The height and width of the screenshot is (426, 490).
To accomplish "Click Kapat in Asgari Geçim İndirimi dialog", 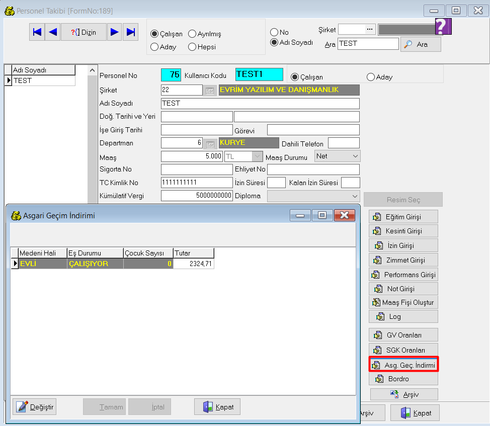I will 217,406.
